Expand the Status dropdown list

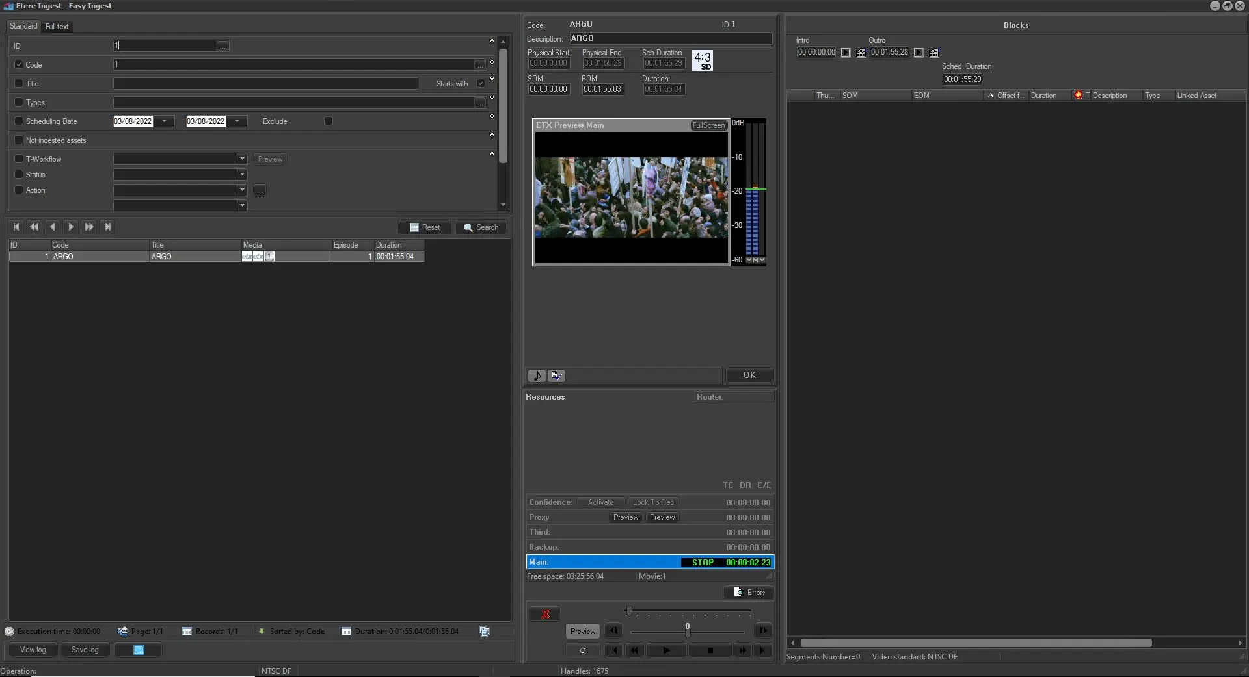[242, 175]
